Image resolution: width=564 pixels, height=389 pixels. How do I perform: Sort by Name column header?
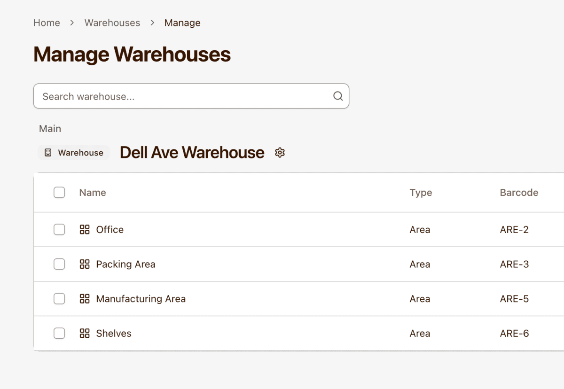tap(93, 193)
